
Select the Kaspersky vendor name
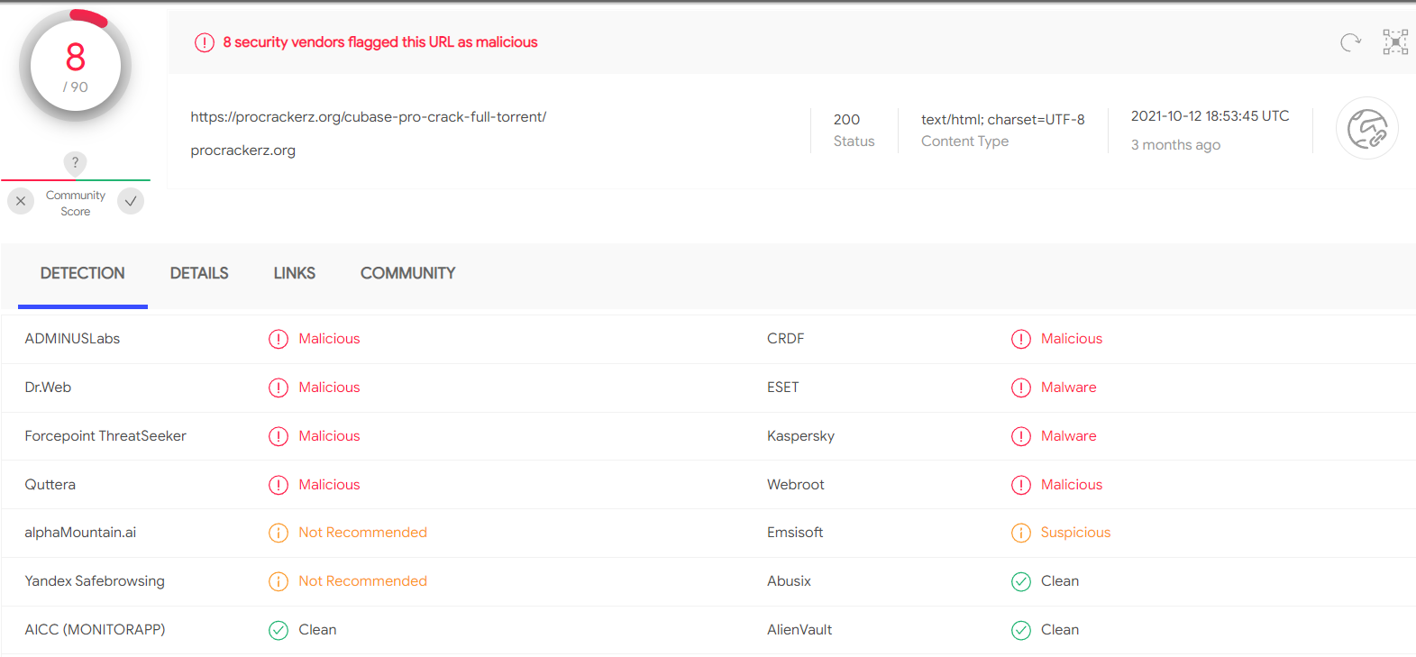(x=800, y=436)
